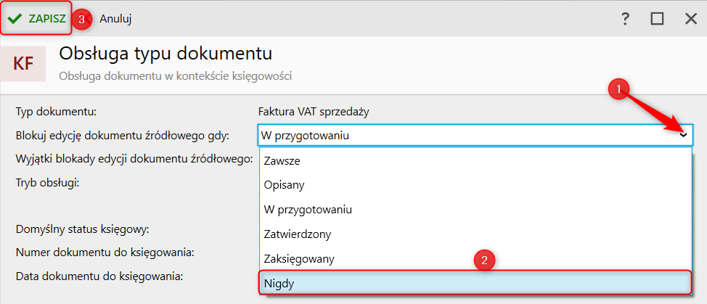The width and height of the screenshot is (707, 304).
Task: Select the 'Zatwierdzony' list entry
Action: (x=298, y=234)
